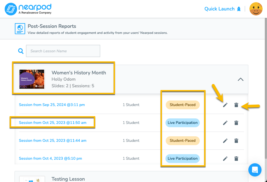Open Session from Oct 25, 2023 @11:50 am
Viewport: 267px width, 182px height.
click(x=53, y=123)
